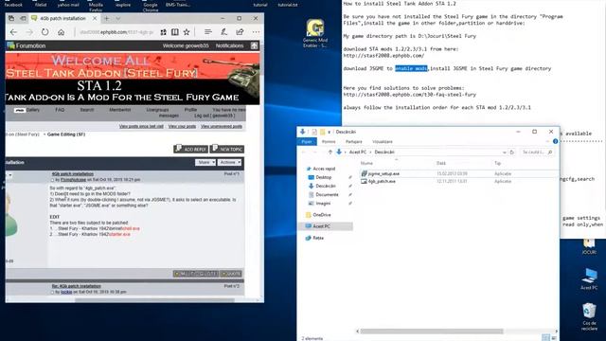Expand the Actions dropdown on topic bar
Screen dimensions: 606x341
(x=230, y=162)
